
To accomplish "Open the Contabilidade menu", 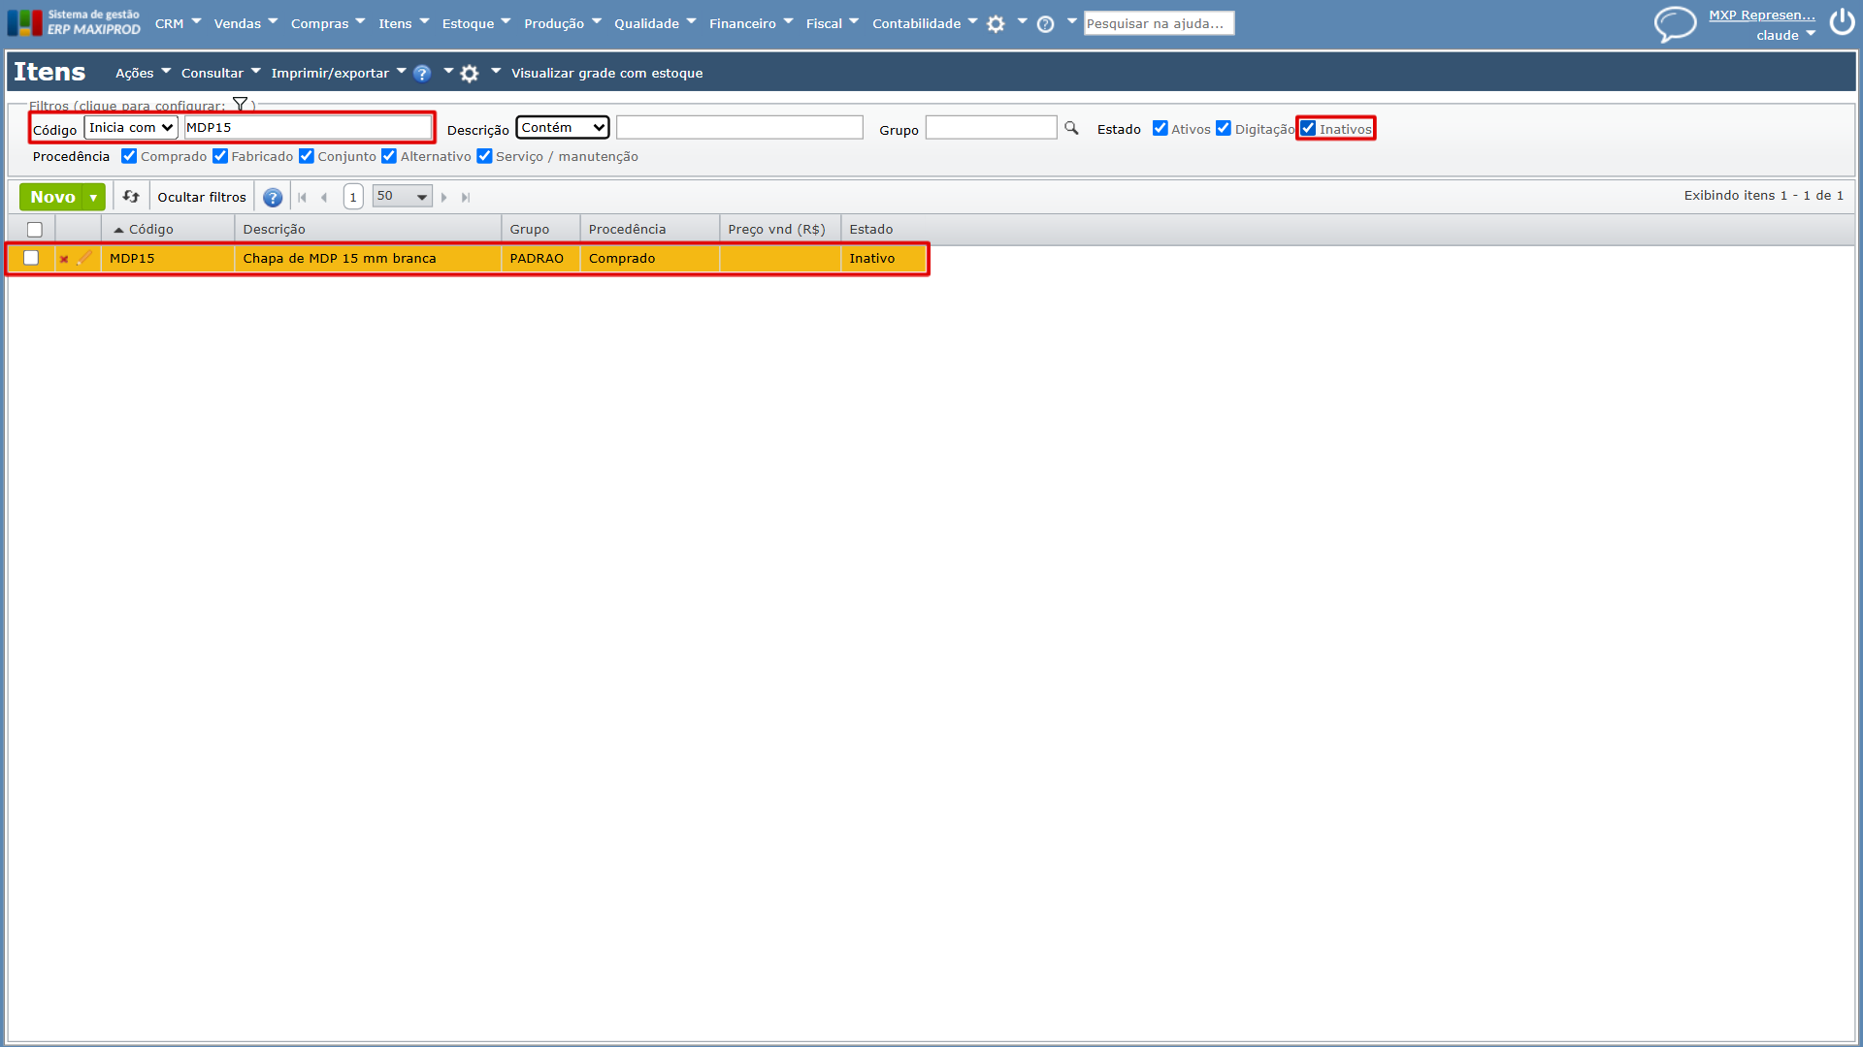I will (925, 24).
